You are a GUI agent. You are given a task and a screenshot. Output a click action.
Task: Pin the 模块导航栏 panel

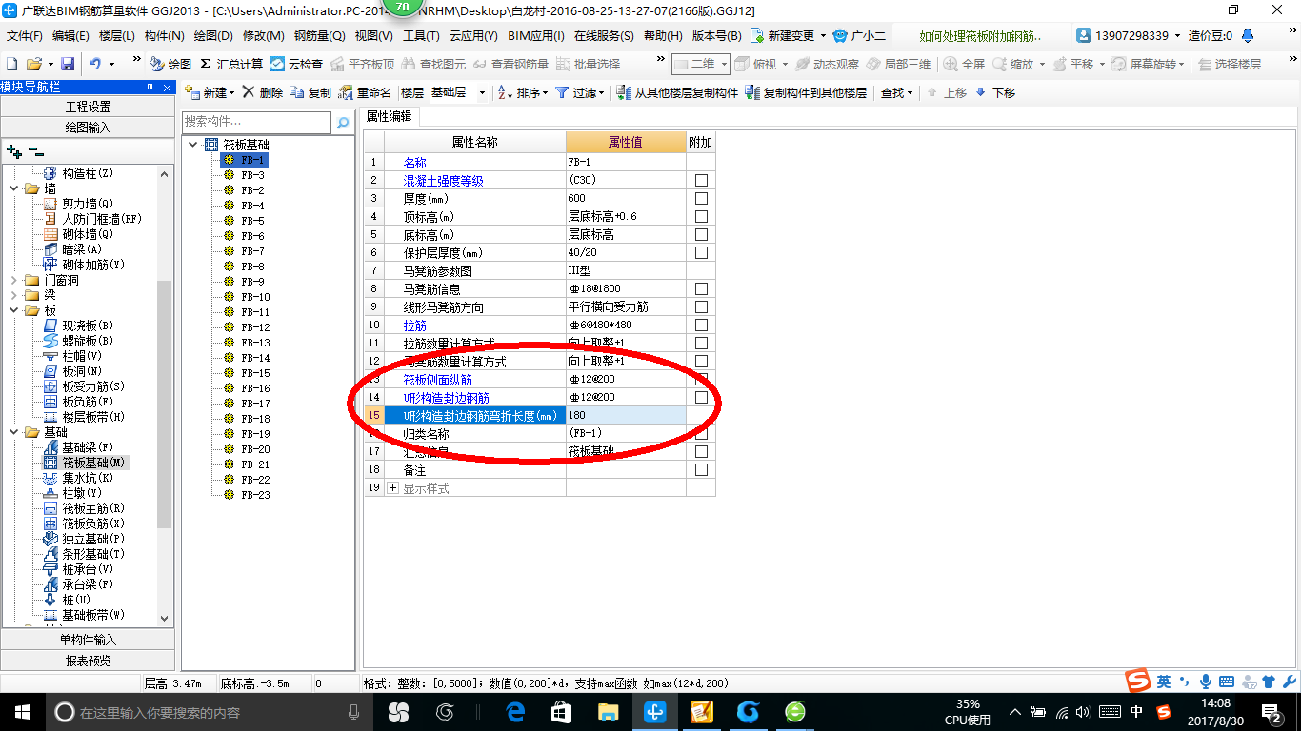[150, 88]
